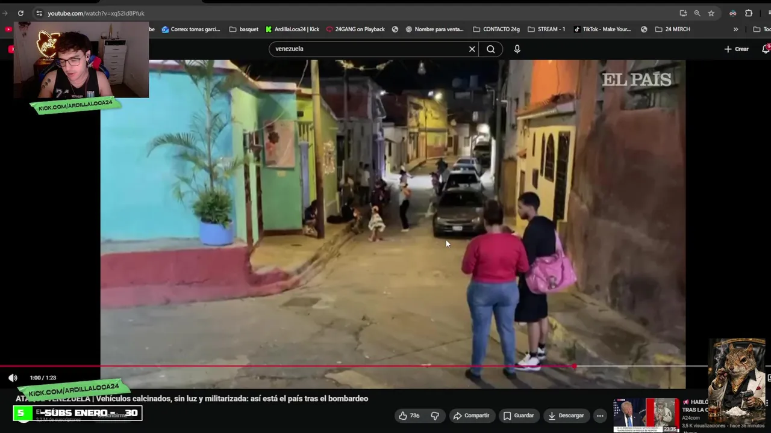
Task: Bookmark this page with the star icon
Action: pyautogui.click(x=711, y=13)
